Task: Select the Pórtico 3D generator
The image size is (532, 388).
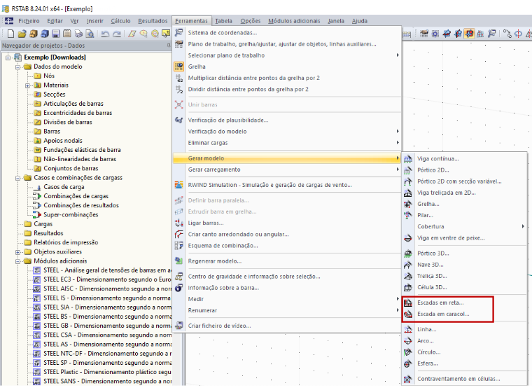Action: coord(464,254)
